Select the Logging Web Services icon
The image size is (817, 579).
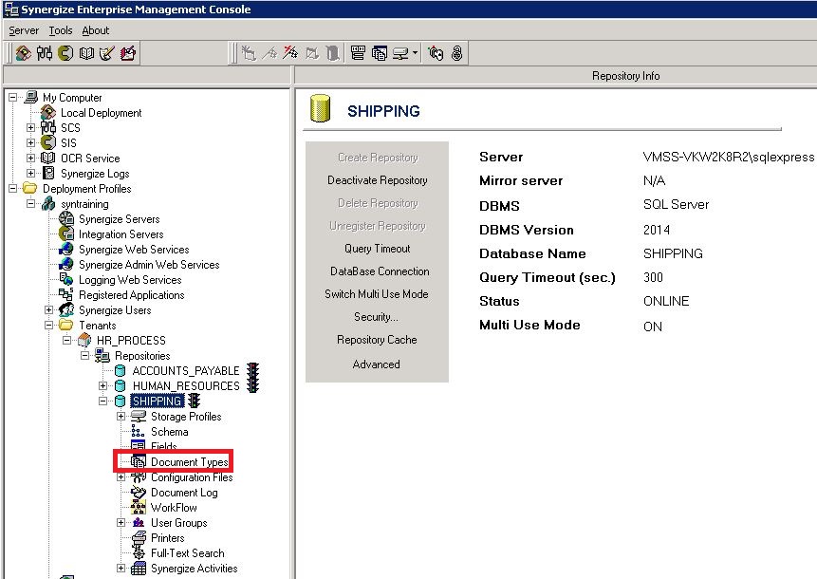click(x=66, y=280)
